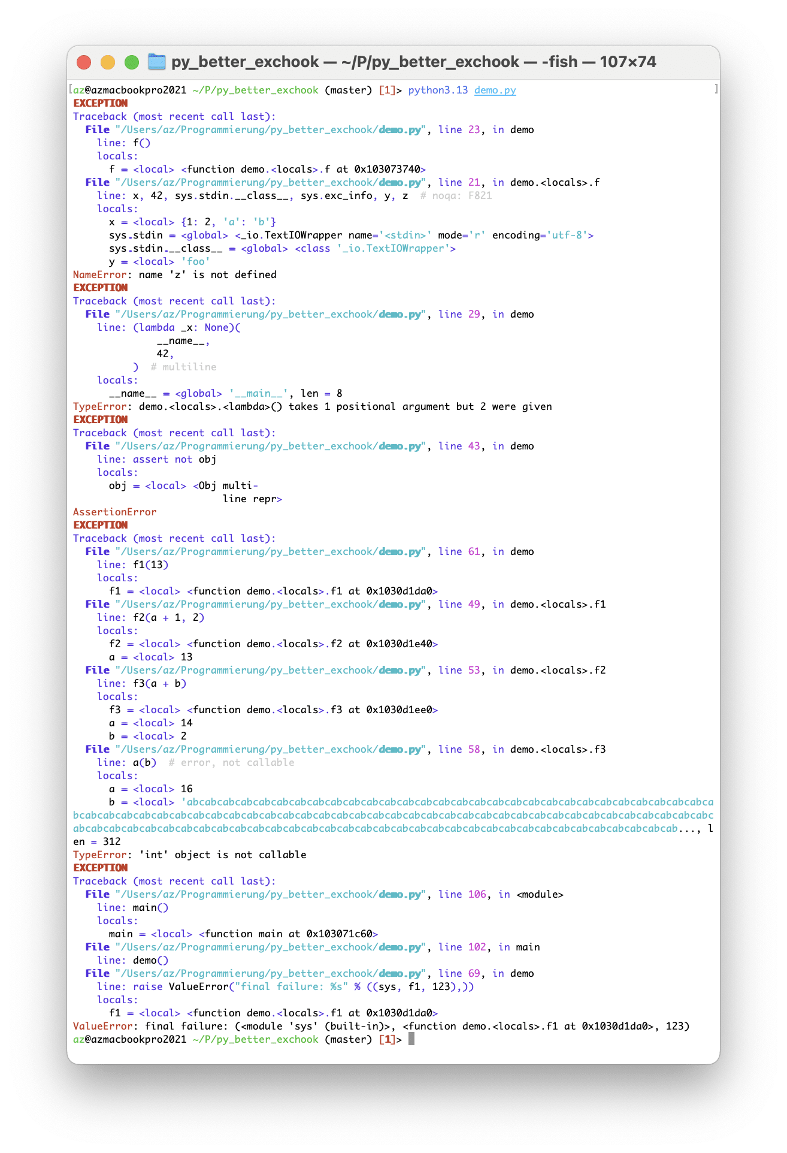Click the line number 21 in the traceback
Viewport: 787px width, 1153px height.
click(474, 182)
